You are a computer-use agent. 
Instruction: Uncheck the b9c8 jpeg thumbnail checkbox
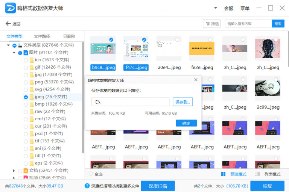[x=111, y=39]
